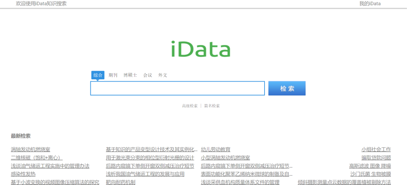Open recent search 幼儿劳动教育
Viewport: 407px width, 185px height.
(x=216, y=150)
